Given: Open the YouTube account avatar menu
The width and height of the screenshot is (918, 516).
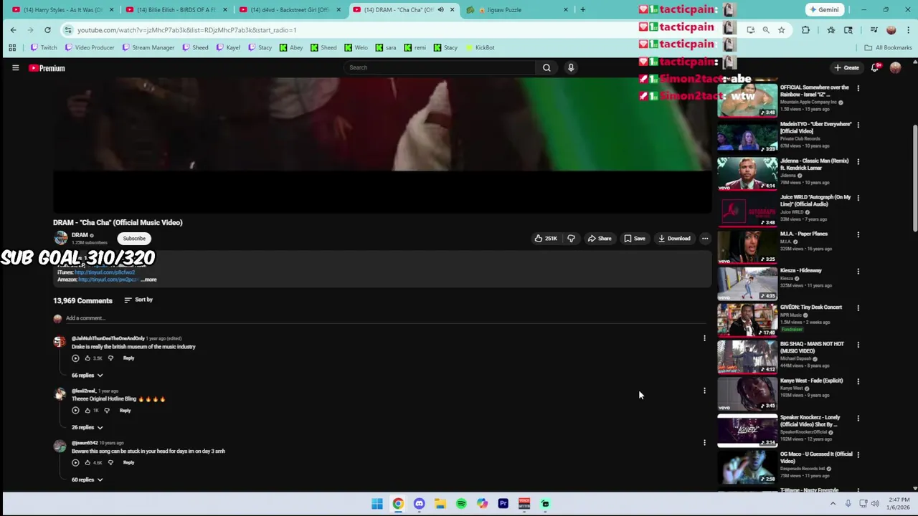Looking at the screenshot, I should (895, 67).
